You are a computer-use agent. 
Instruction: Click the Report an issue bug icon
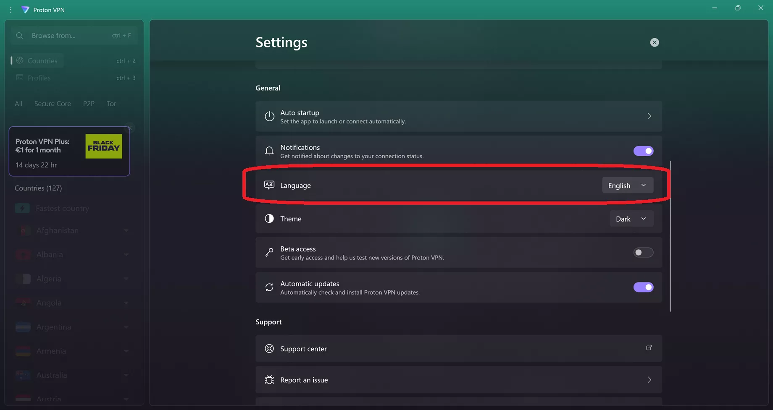(x=269, y=380)
